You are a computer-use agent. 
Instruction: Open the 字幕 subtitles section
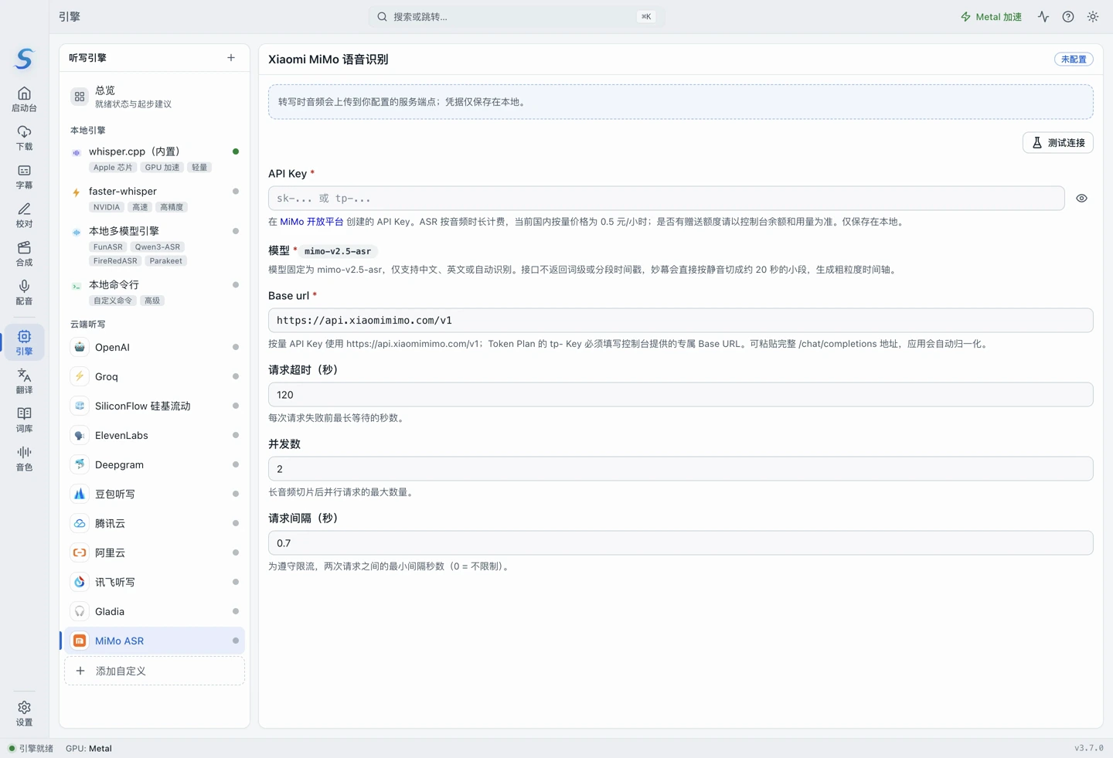(24, 177)
